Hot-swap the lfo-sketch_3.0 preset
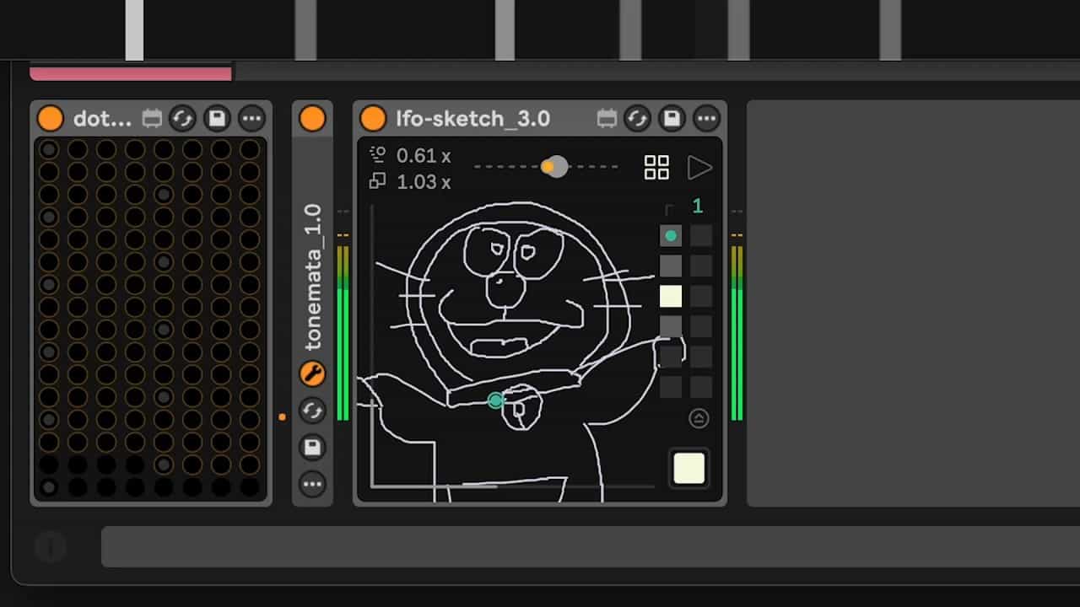 pyautogui.click(x=637, y=119)
